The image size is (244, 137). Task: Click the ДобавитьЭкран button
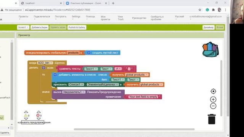(40, 27)
